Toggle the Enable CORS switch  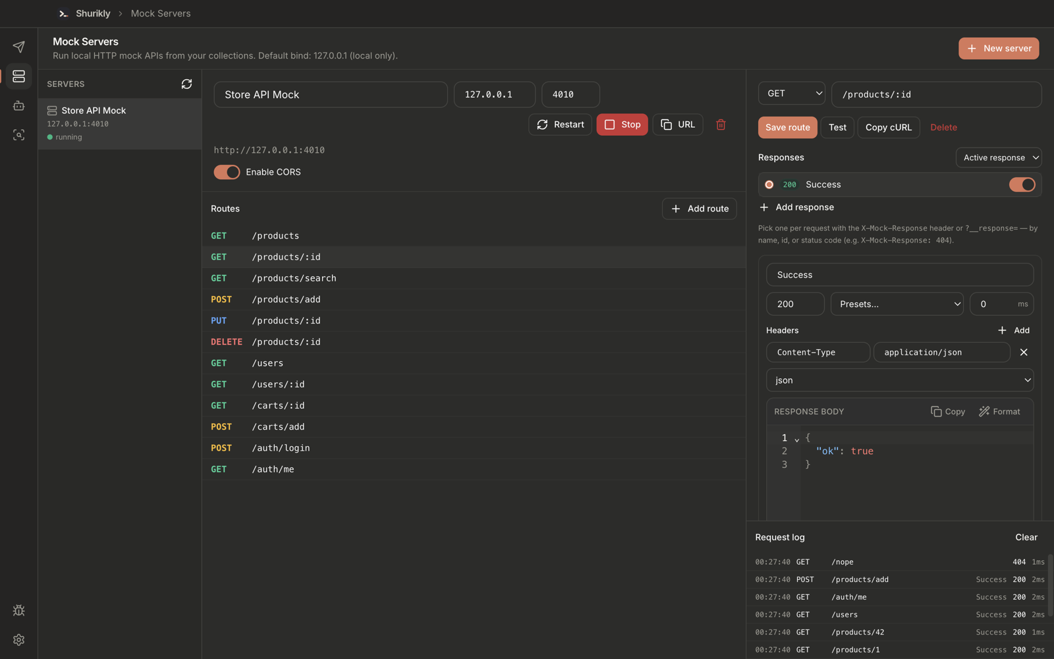click(x=227, y=172)
